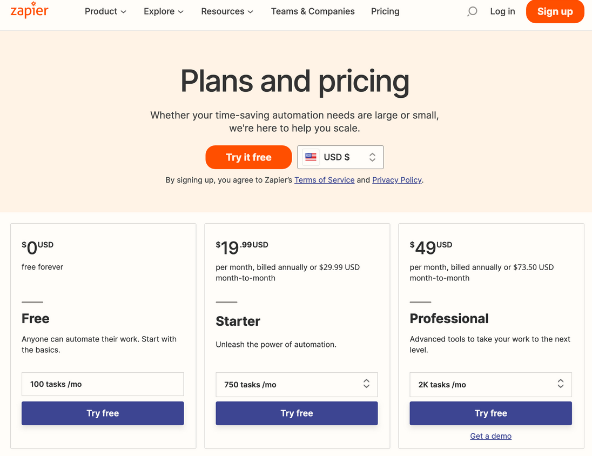Screen dimensions: 592x456
Task: Click Try free under Free plan
Action: 103,413
